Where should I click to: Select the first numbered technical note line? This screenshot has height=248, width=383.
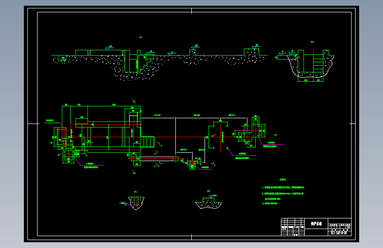point(283,188)
